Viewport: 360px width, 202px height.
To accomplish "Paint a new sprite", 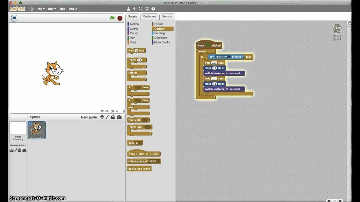I will 107,117.
